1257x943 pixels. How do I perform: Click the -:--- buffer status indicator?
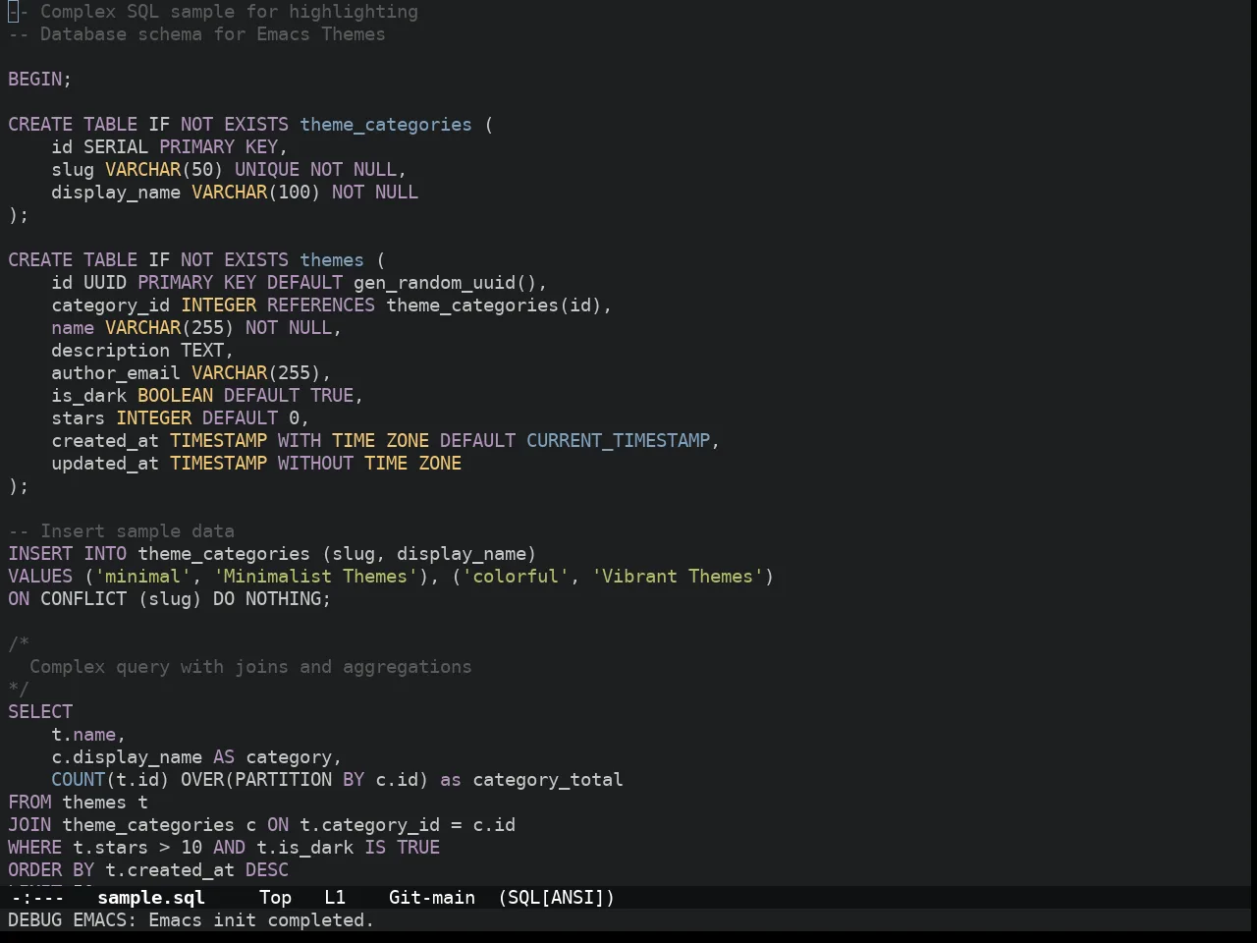37,897
